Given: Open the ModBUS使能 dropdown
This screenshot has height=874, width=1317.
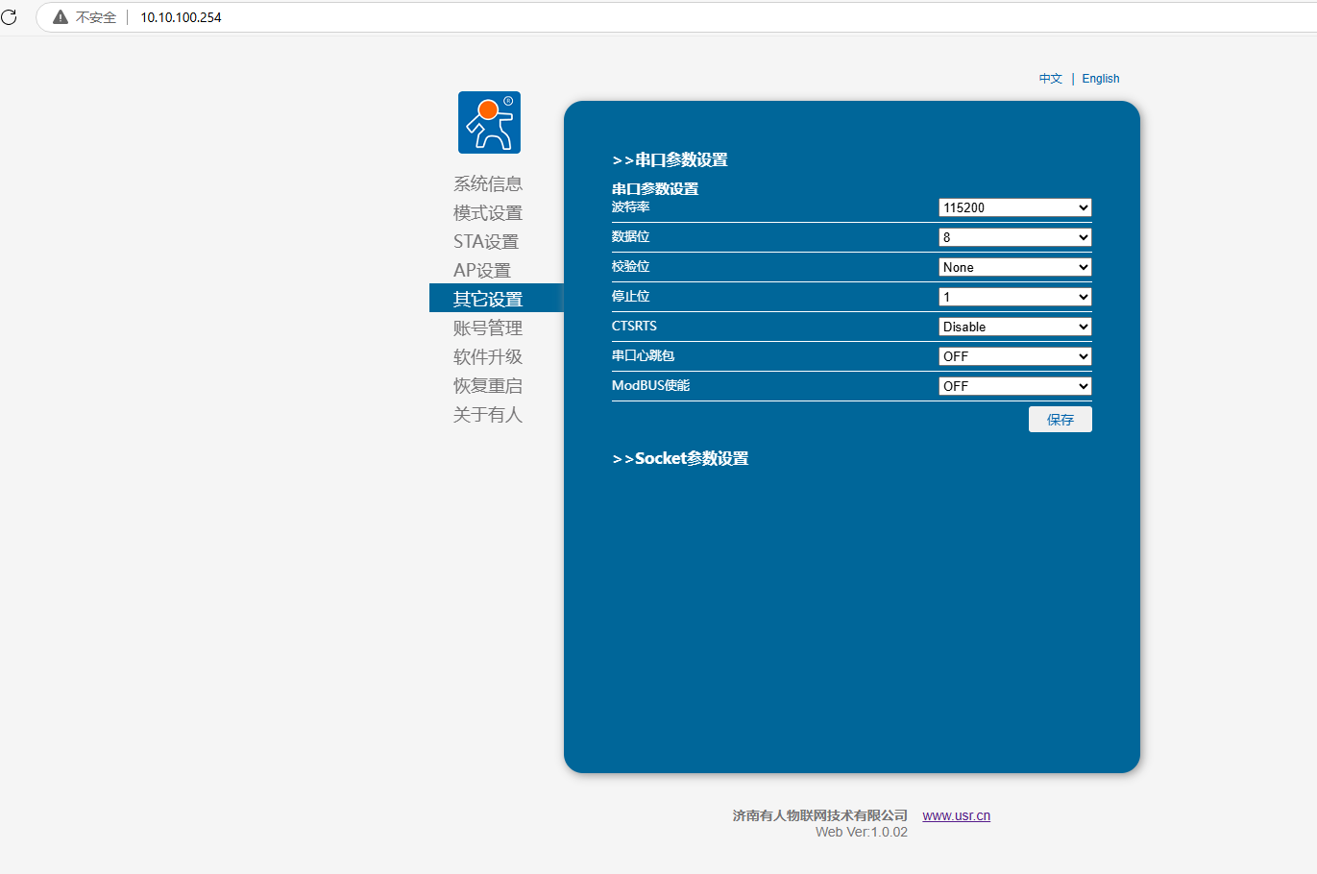Looking at the screenshot, I should 1014,386.
